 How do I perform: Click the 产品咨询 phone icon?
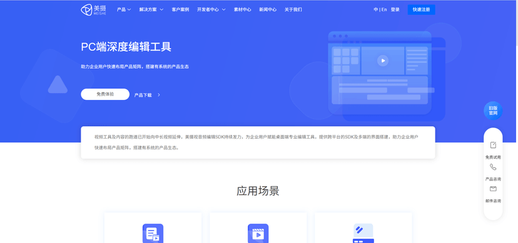click(493, 167)
